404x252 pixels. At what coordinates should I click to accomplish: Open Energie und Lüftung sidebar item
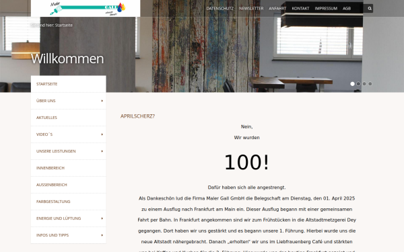pyautogui.click(x=68, y=218)
